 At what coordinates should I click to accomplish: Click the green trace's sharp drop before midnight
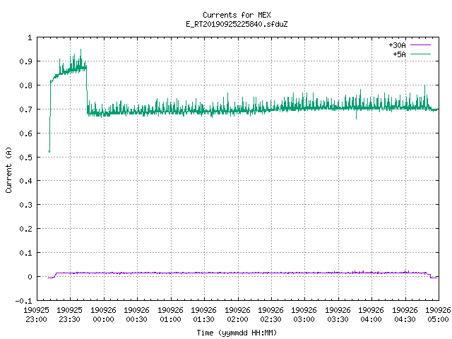[x=87, y=91]
